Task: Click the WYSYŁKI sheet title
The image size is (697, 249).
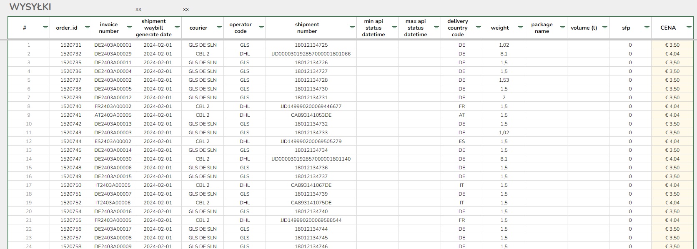Action: (30, 7)
